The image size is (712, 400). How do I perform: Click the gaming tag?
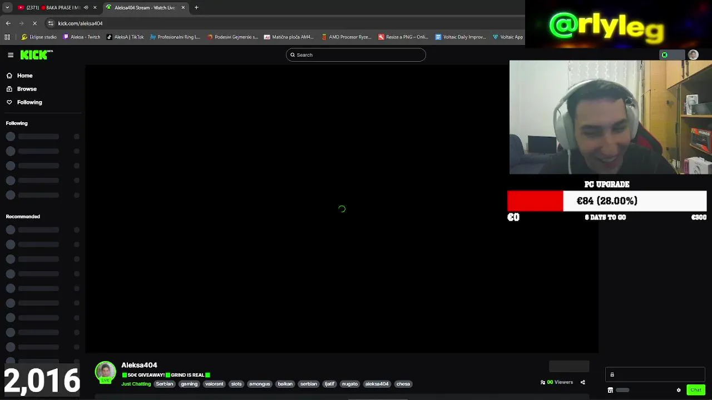[x=189, y=384]
